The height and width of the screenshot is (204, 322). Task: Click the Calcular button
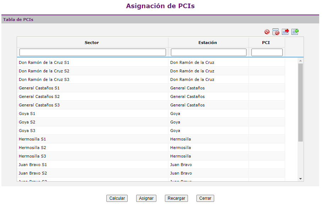[117, 198]
